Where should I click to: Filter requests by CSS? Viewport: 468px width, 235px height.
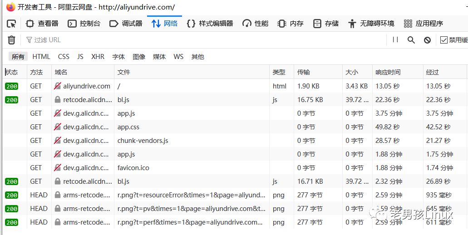[x=64, y=57]
